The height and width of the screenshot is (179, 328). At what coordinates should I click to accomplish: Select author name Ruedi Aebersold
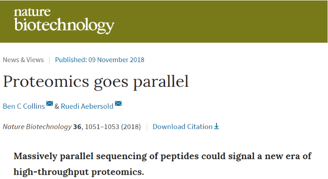[86, 106]
